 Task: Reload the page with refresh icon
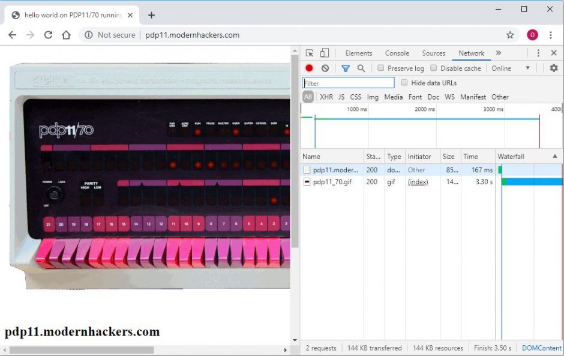click(x=48, y=35)
